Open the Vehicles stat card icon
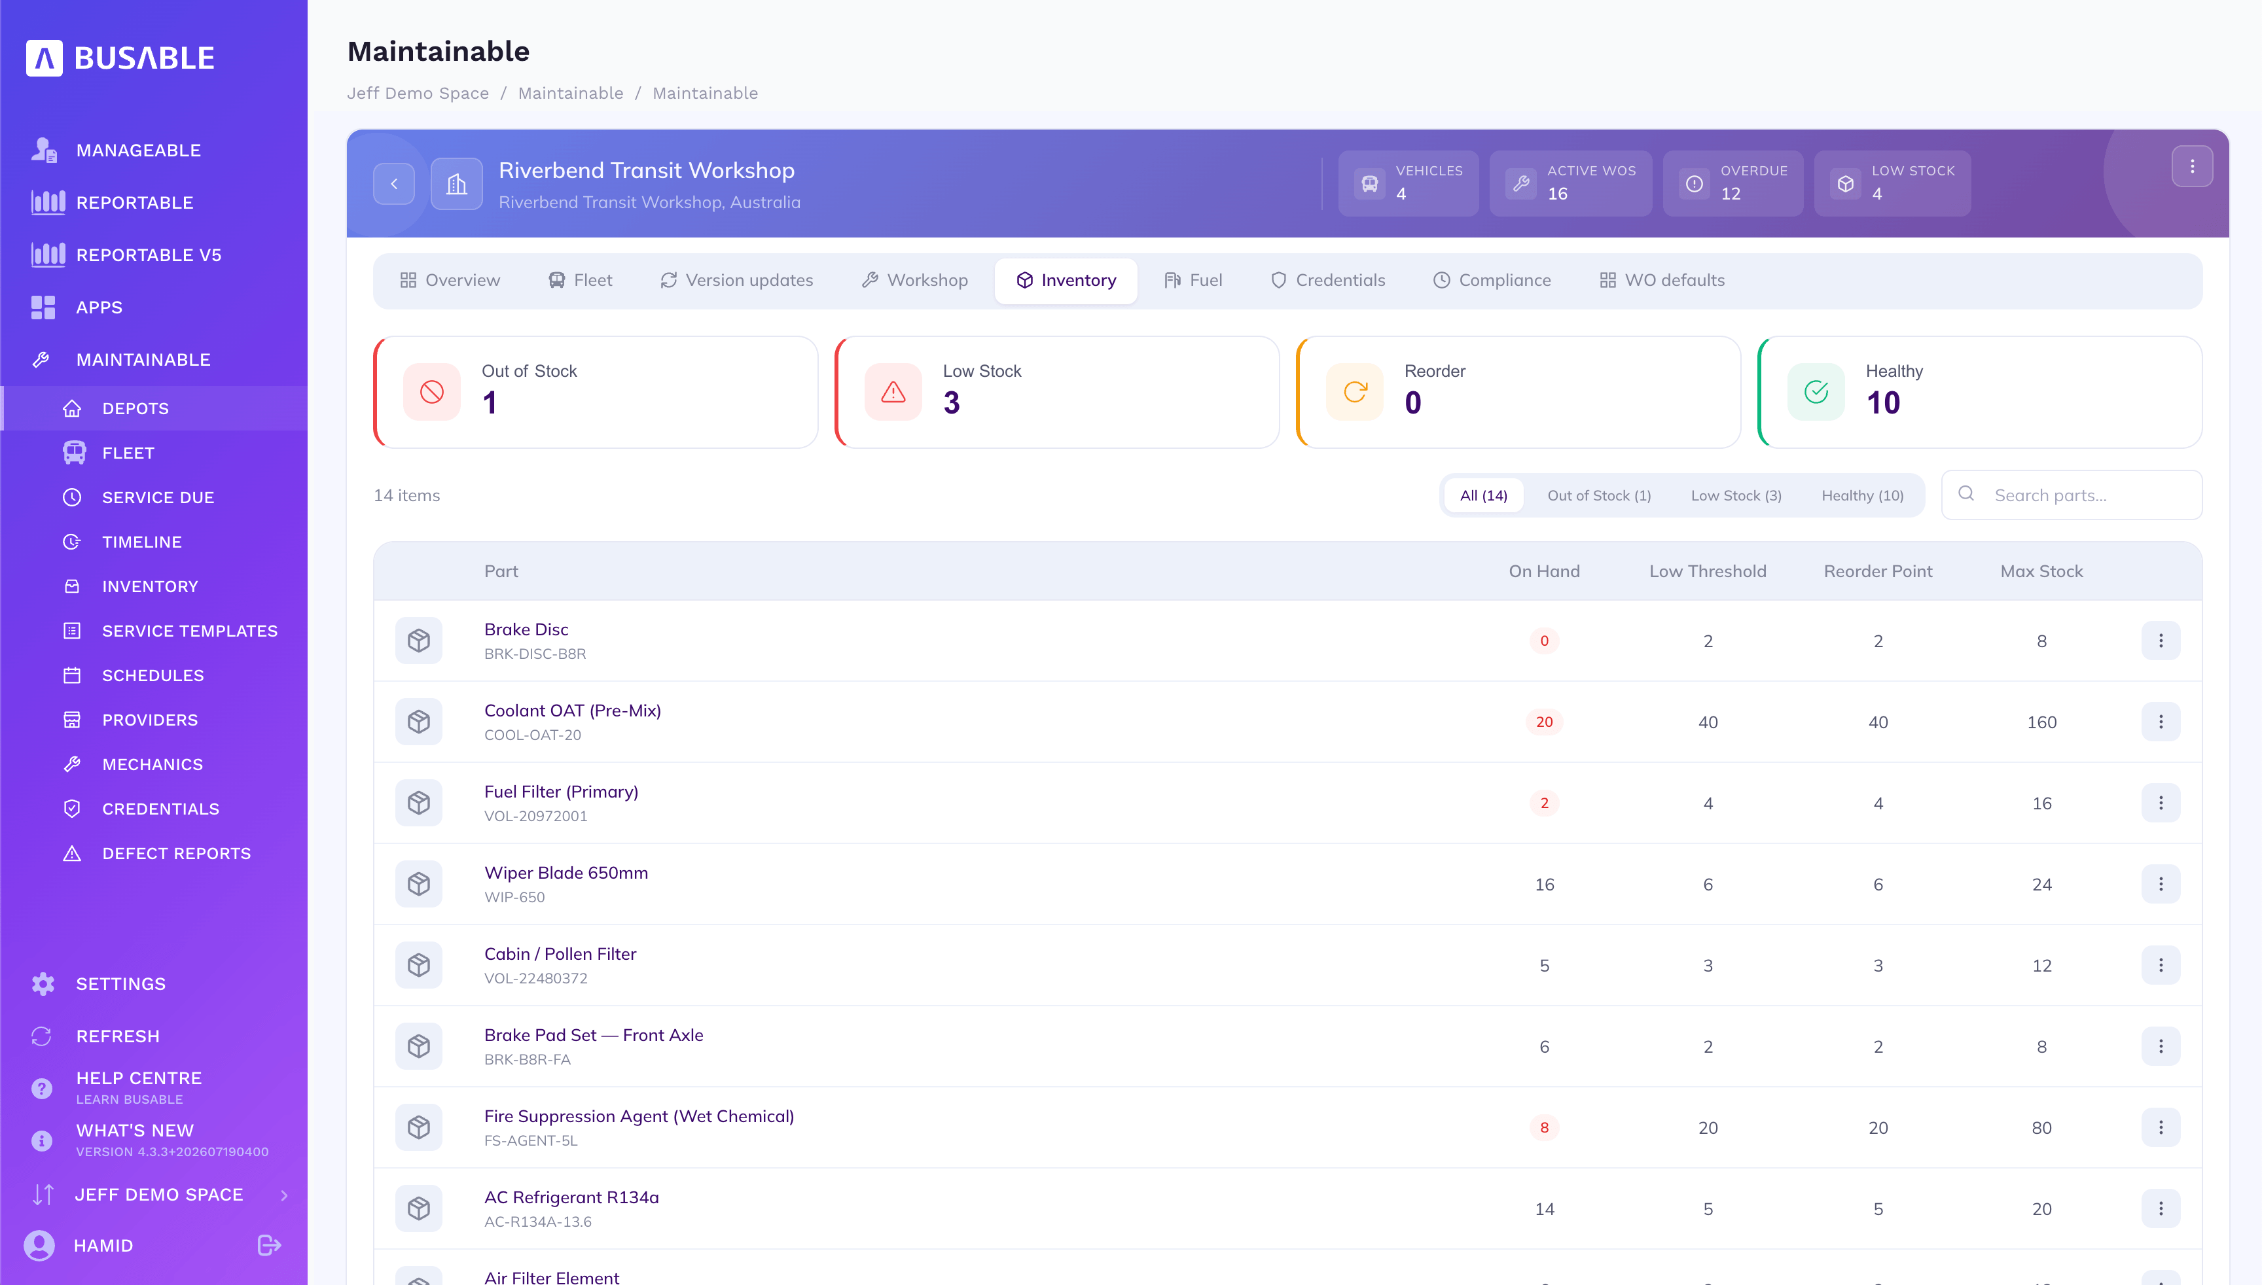2262x1285 pixels. 1369,184
